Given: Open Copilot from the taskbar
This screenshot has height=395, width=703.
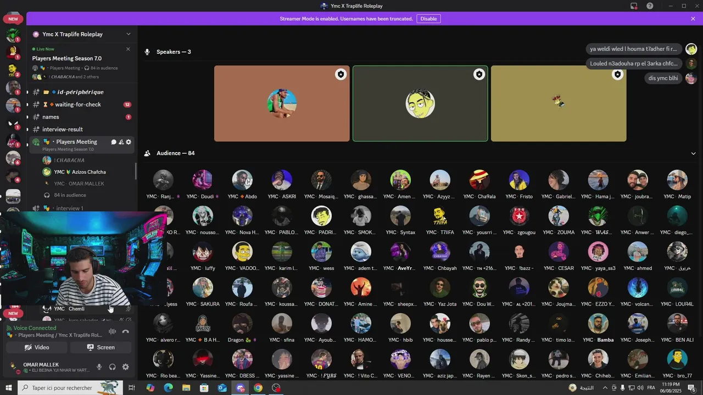Looking at the screenshot, I should pos(150,388).
